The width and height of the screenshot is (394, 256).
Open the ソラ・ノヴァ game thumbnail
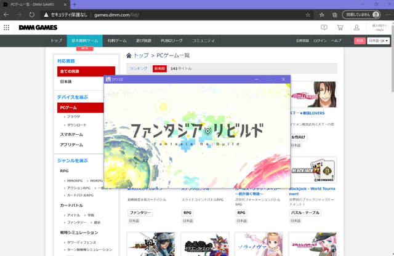pos(259,244)
